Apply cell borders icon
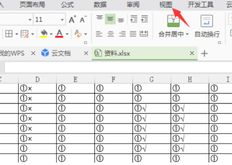The height and width of the screenshot is (165, 232). coord(9,34)
